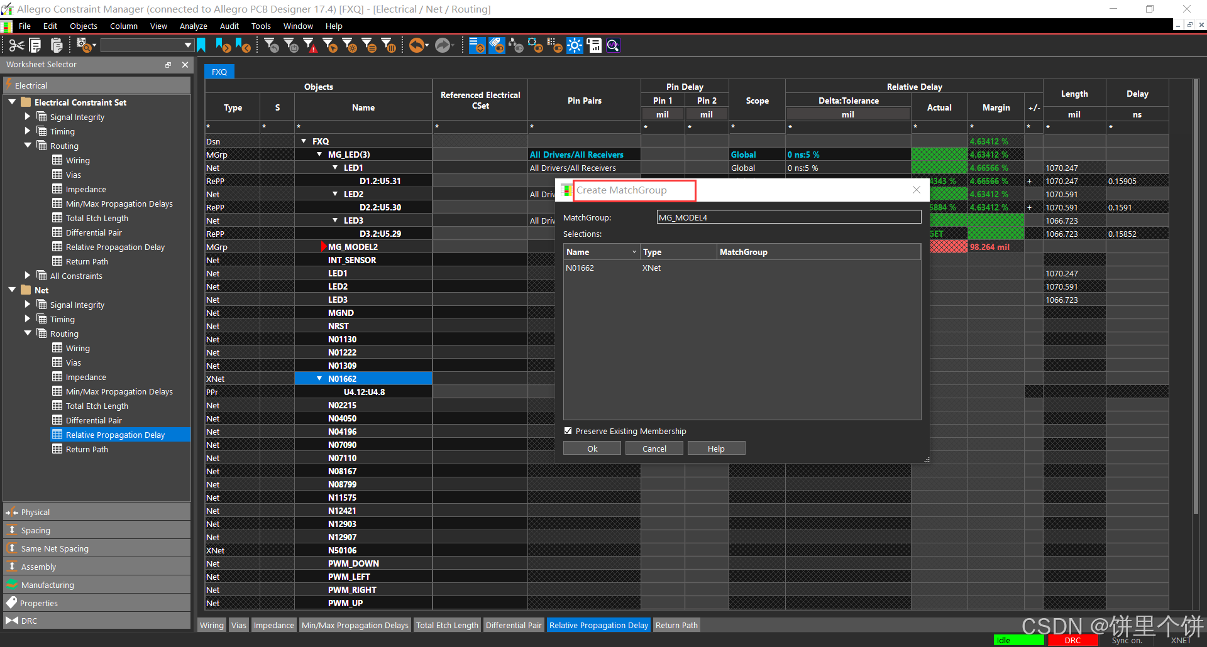This screenshot has height=647, width=1207.
Task: Select the FXQ worksheet tab
Action: 219,72
